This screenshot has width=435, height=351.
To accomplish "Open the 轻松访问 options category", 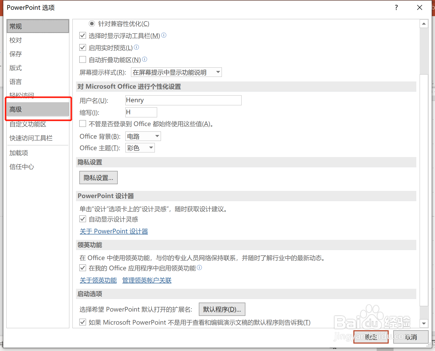I will pyautogui.click(x=38, y=95).
